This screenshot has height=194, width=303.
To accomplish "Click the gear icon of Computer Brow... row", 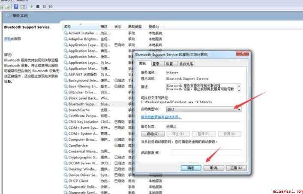I will point(66,139).
